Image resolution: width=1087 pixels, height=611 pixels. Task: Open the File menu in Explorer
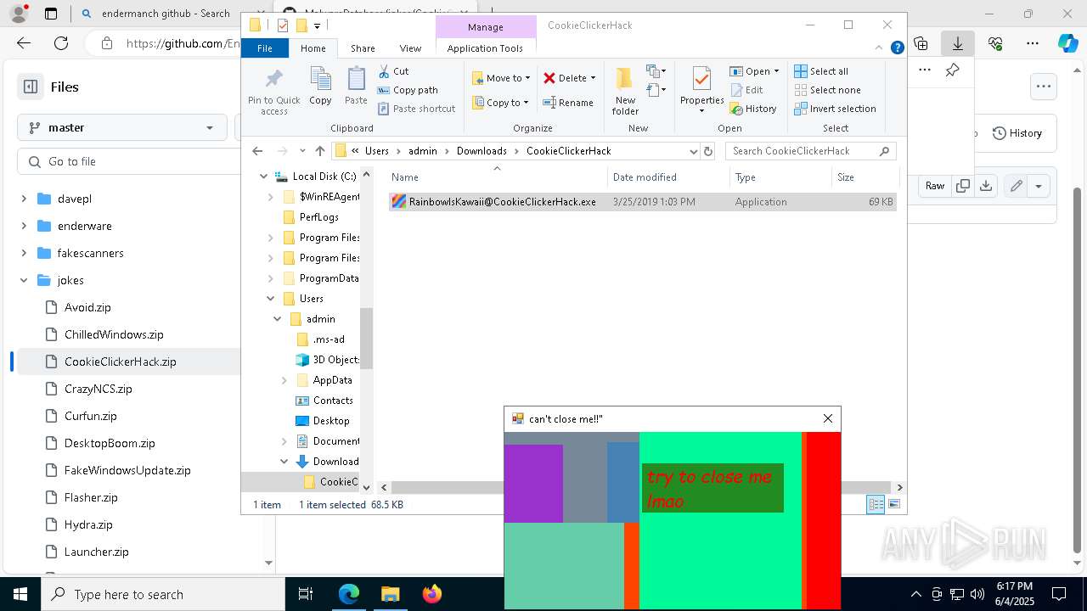click(x=265, y=48)
